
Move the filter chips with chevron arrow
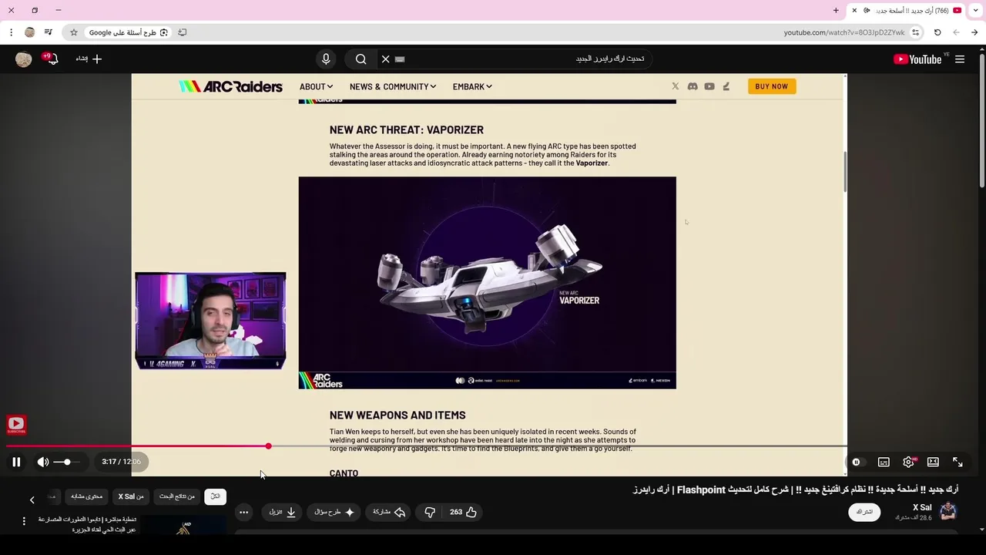coord(32,499)
